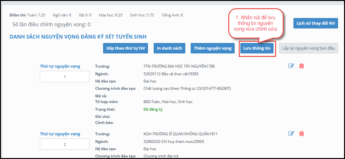Click the Danh sách nguyện vọng heading

[x=78, y=37]
